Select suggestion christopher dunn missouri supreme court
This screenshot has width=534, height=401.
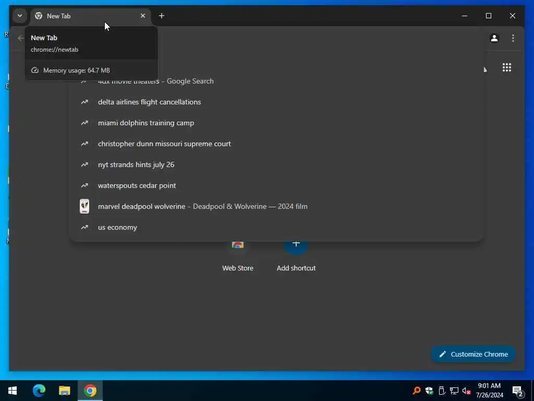pyautogui.click(x=276, y=144)
